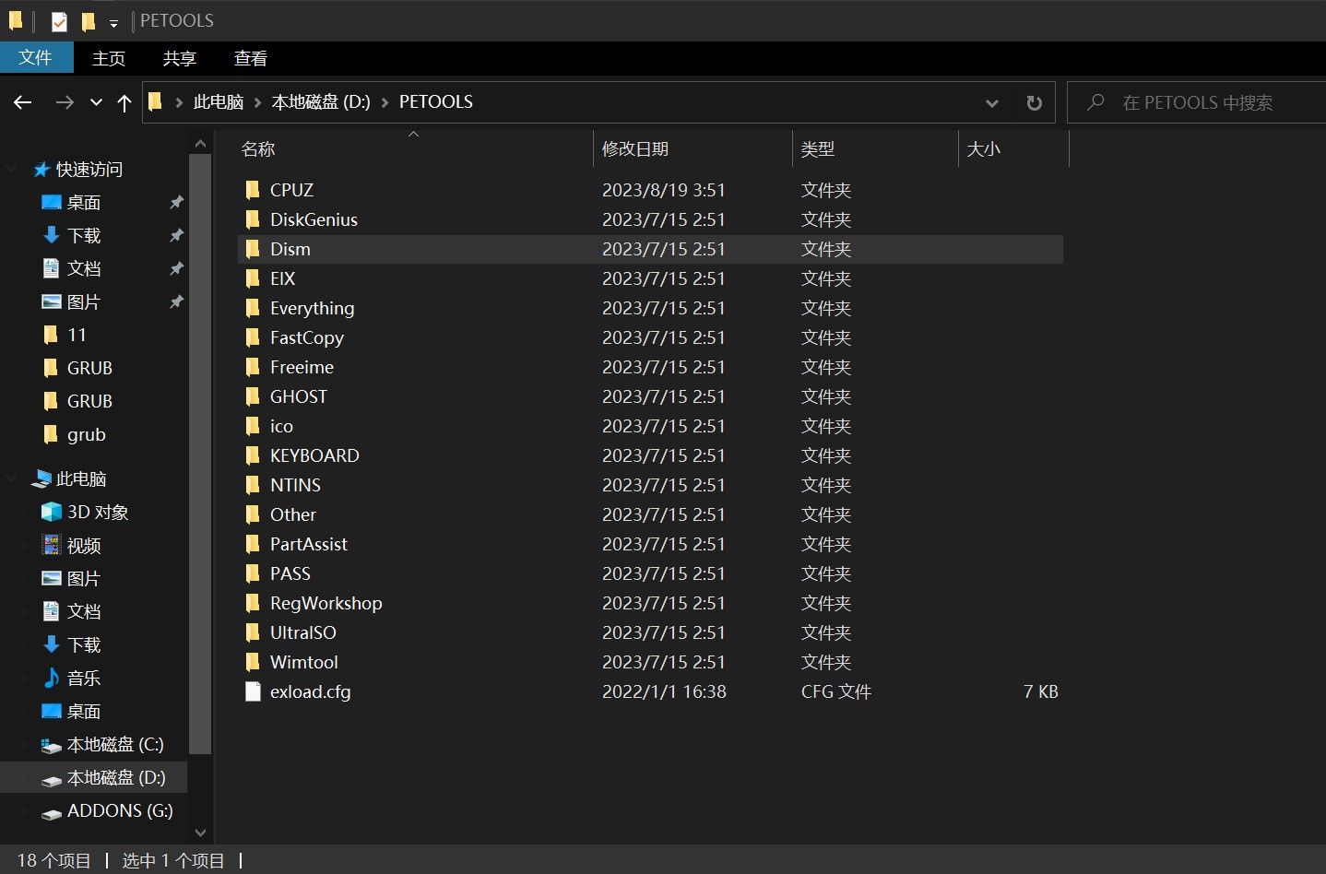This screenshot has width=1326, height=874.
Task: Select the PASS folder
Action: click(290, 573)
